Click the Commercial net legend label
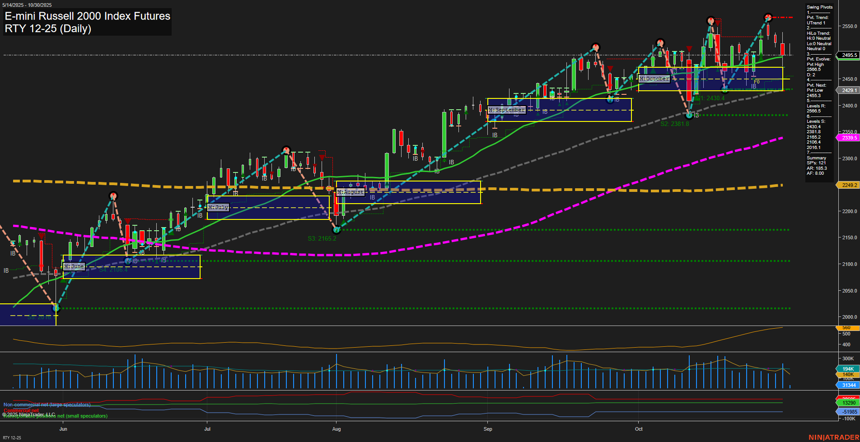Viewport: 860px width, 442px height. (21, 410)
